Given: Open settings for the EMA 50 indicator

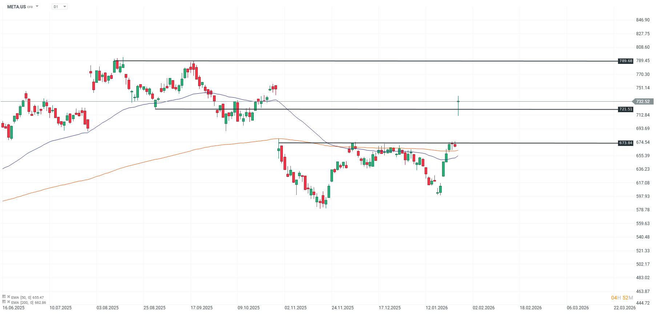Looking at the screenshot, I should click(4, 297).
